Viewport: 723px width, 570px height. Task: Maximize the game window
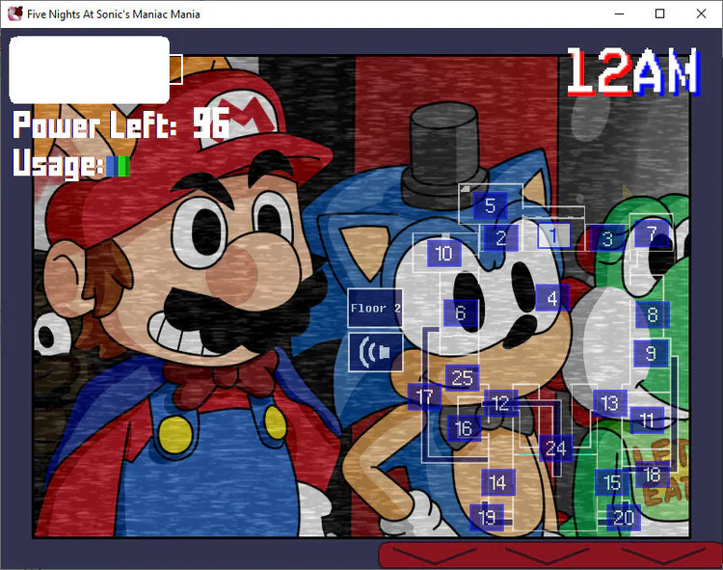659,14
